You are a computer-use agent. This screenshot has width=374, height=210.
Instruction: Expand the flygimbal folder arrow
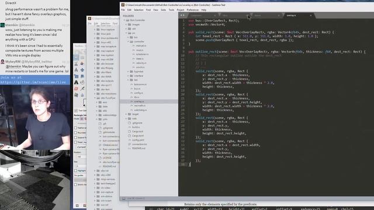[x=128, y=71]
